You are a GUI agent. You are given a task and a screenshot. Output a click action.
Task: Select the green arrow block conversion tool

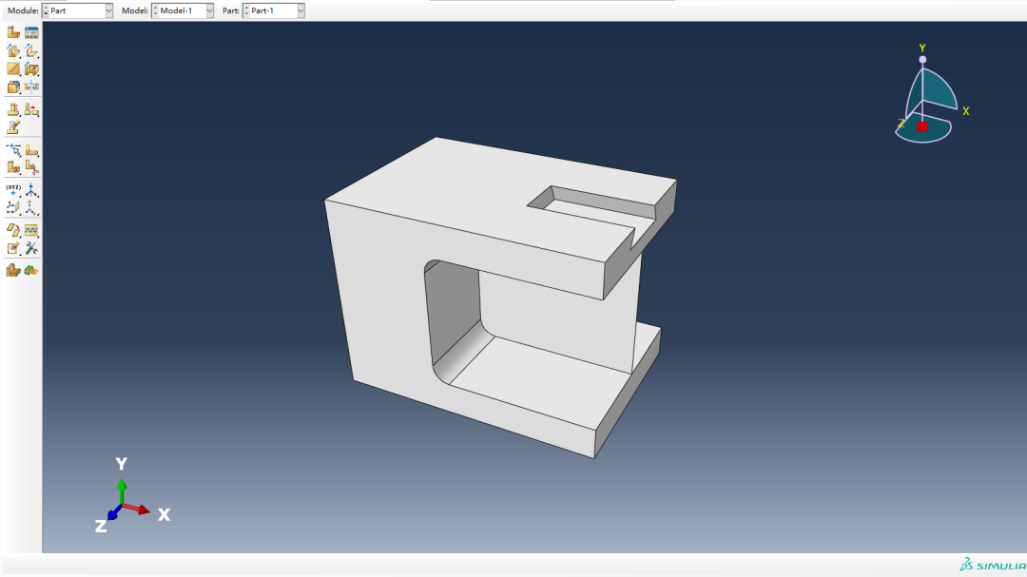[x=31, y=271]
